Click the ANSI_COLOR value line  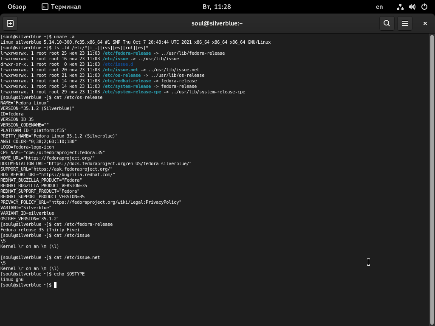click(x=39, y=141)
